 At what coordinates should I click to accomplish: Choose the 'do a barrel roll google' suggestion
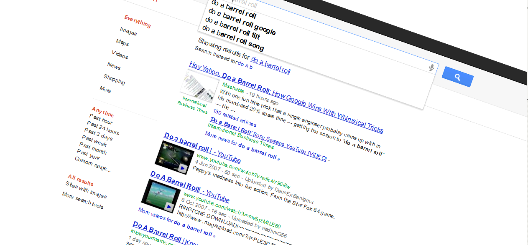tap(242, 21)
